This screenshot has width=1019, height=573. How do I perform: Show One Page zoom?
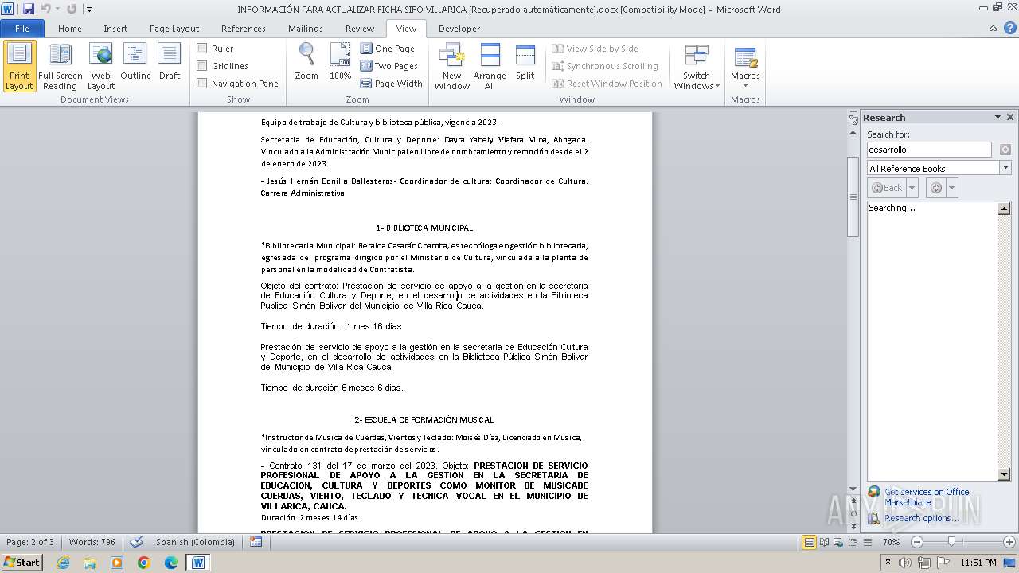point(388,49)
